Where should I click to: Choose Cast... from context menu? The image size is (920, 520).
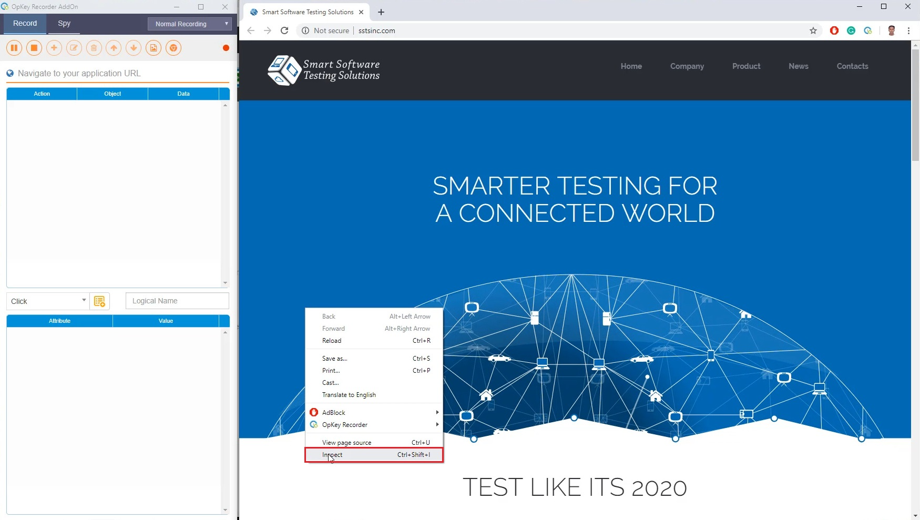tap(374, 383)
